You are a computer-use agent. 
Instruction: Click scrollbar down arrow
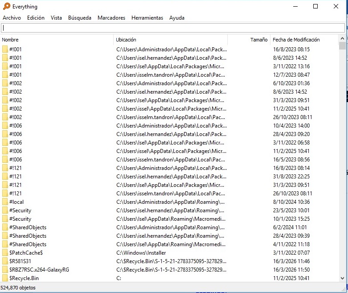click(342, 278)
